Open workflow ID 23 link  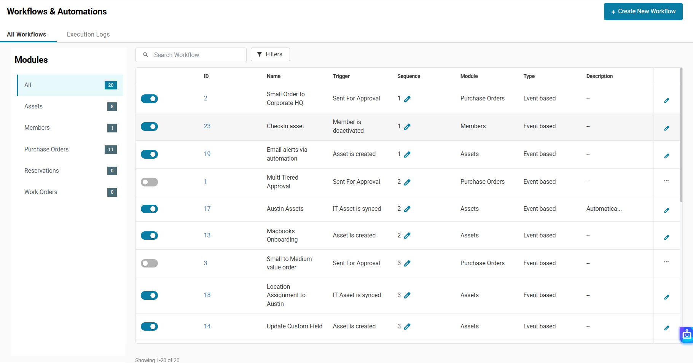click(x=207, y=126)
